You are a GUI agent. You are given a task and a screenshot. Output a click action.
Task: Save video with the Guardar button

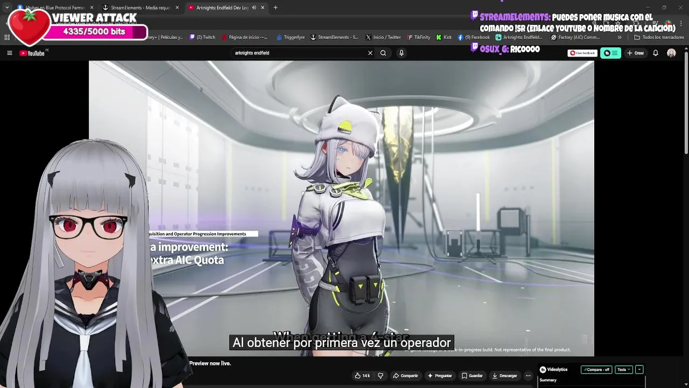pos(472,376)
